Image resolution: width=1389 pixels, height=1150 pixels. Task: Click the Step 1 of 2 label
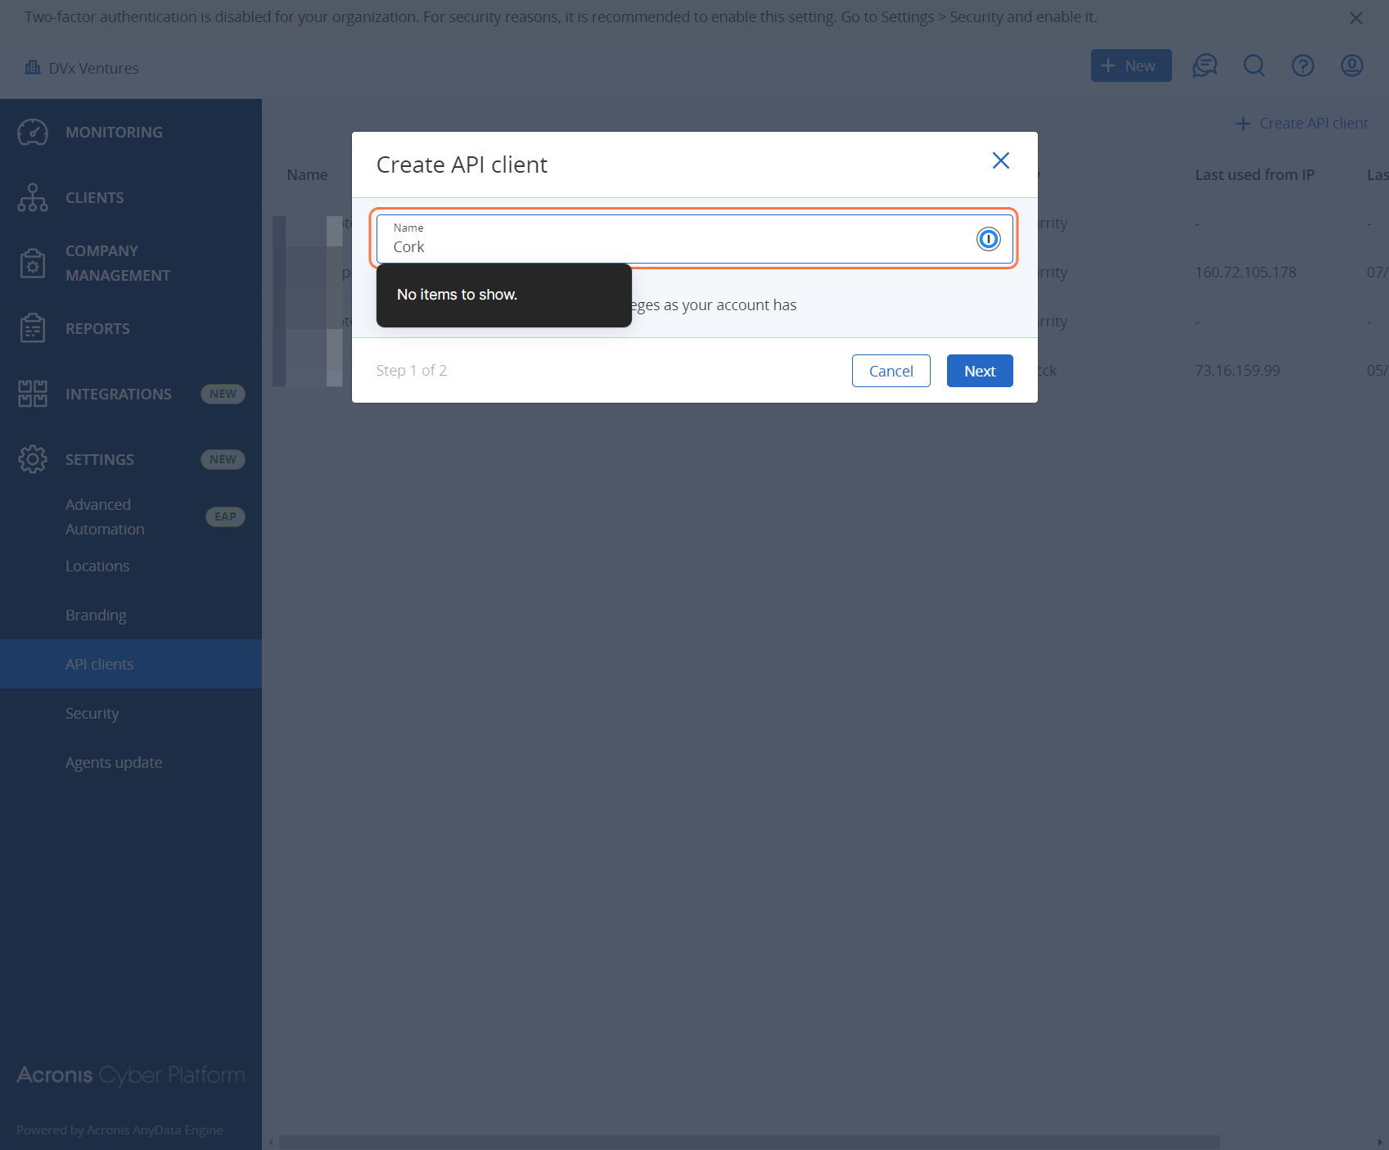coord(411,371)
